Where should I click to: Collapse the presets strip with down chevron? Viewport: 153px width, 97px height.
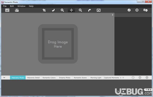(x=4, y=77)
